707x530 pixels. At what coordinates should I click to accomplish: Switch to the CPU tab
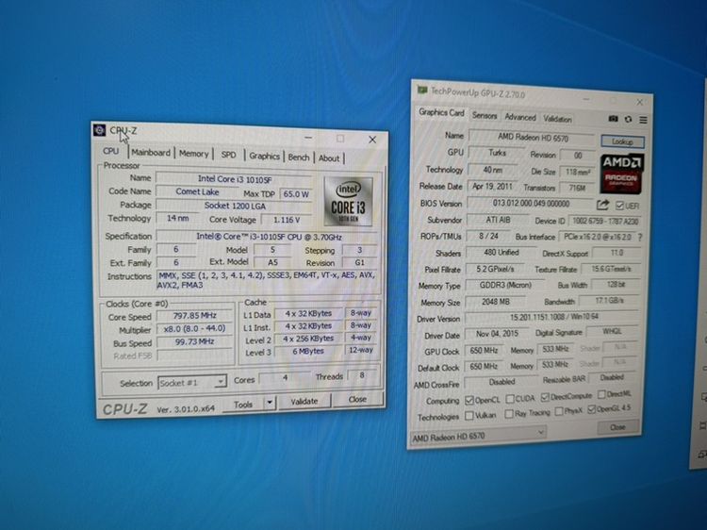pos(111,151)
